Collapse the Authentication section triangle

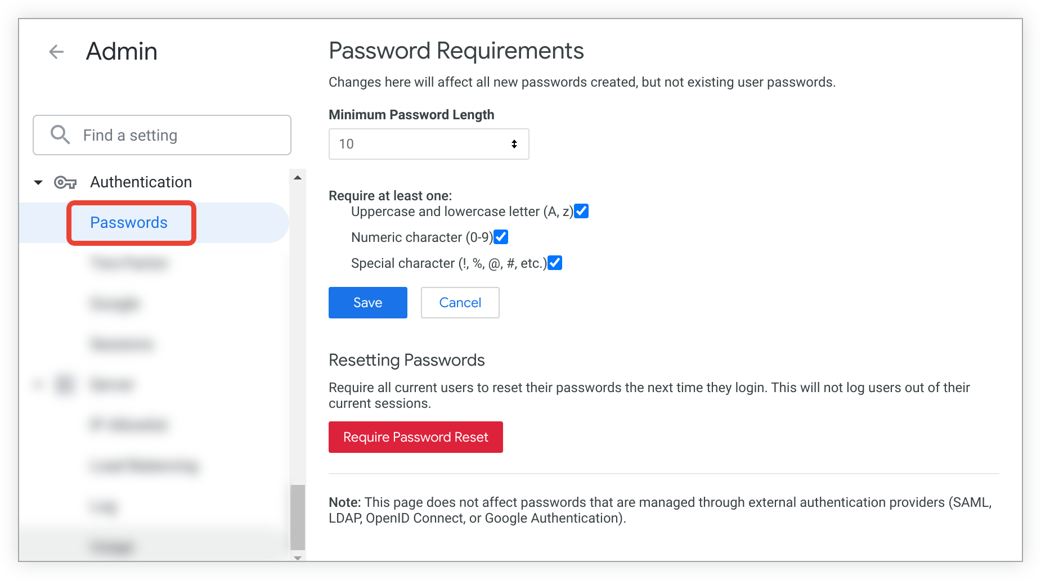(38, 182)
